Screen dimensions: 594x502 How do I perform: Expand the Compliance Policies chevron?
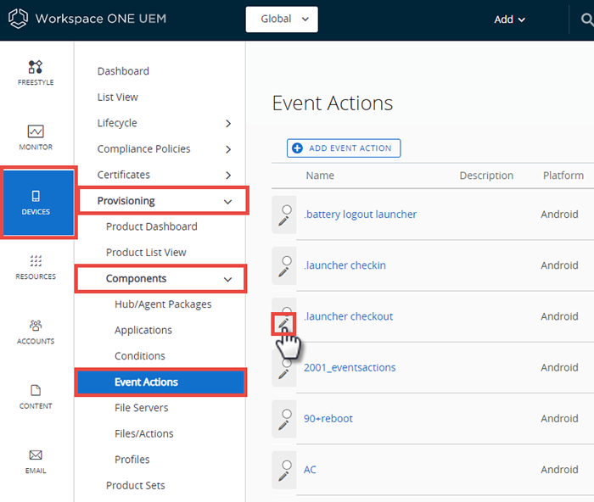(x=228, y=149)
